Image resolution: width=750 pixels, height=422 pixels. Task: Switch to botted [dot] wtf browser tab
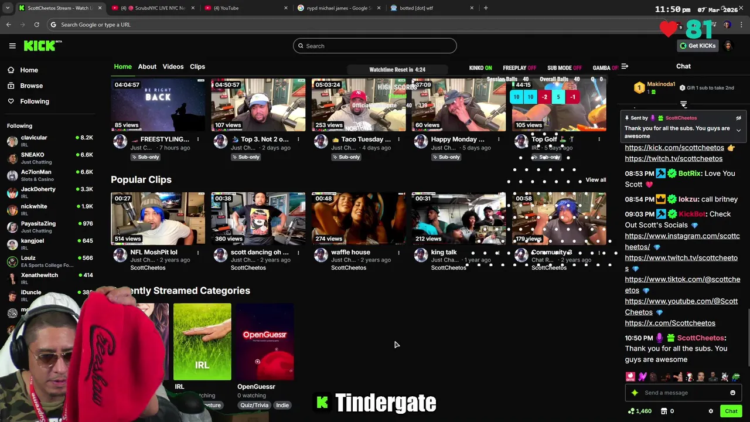point(432,8)
